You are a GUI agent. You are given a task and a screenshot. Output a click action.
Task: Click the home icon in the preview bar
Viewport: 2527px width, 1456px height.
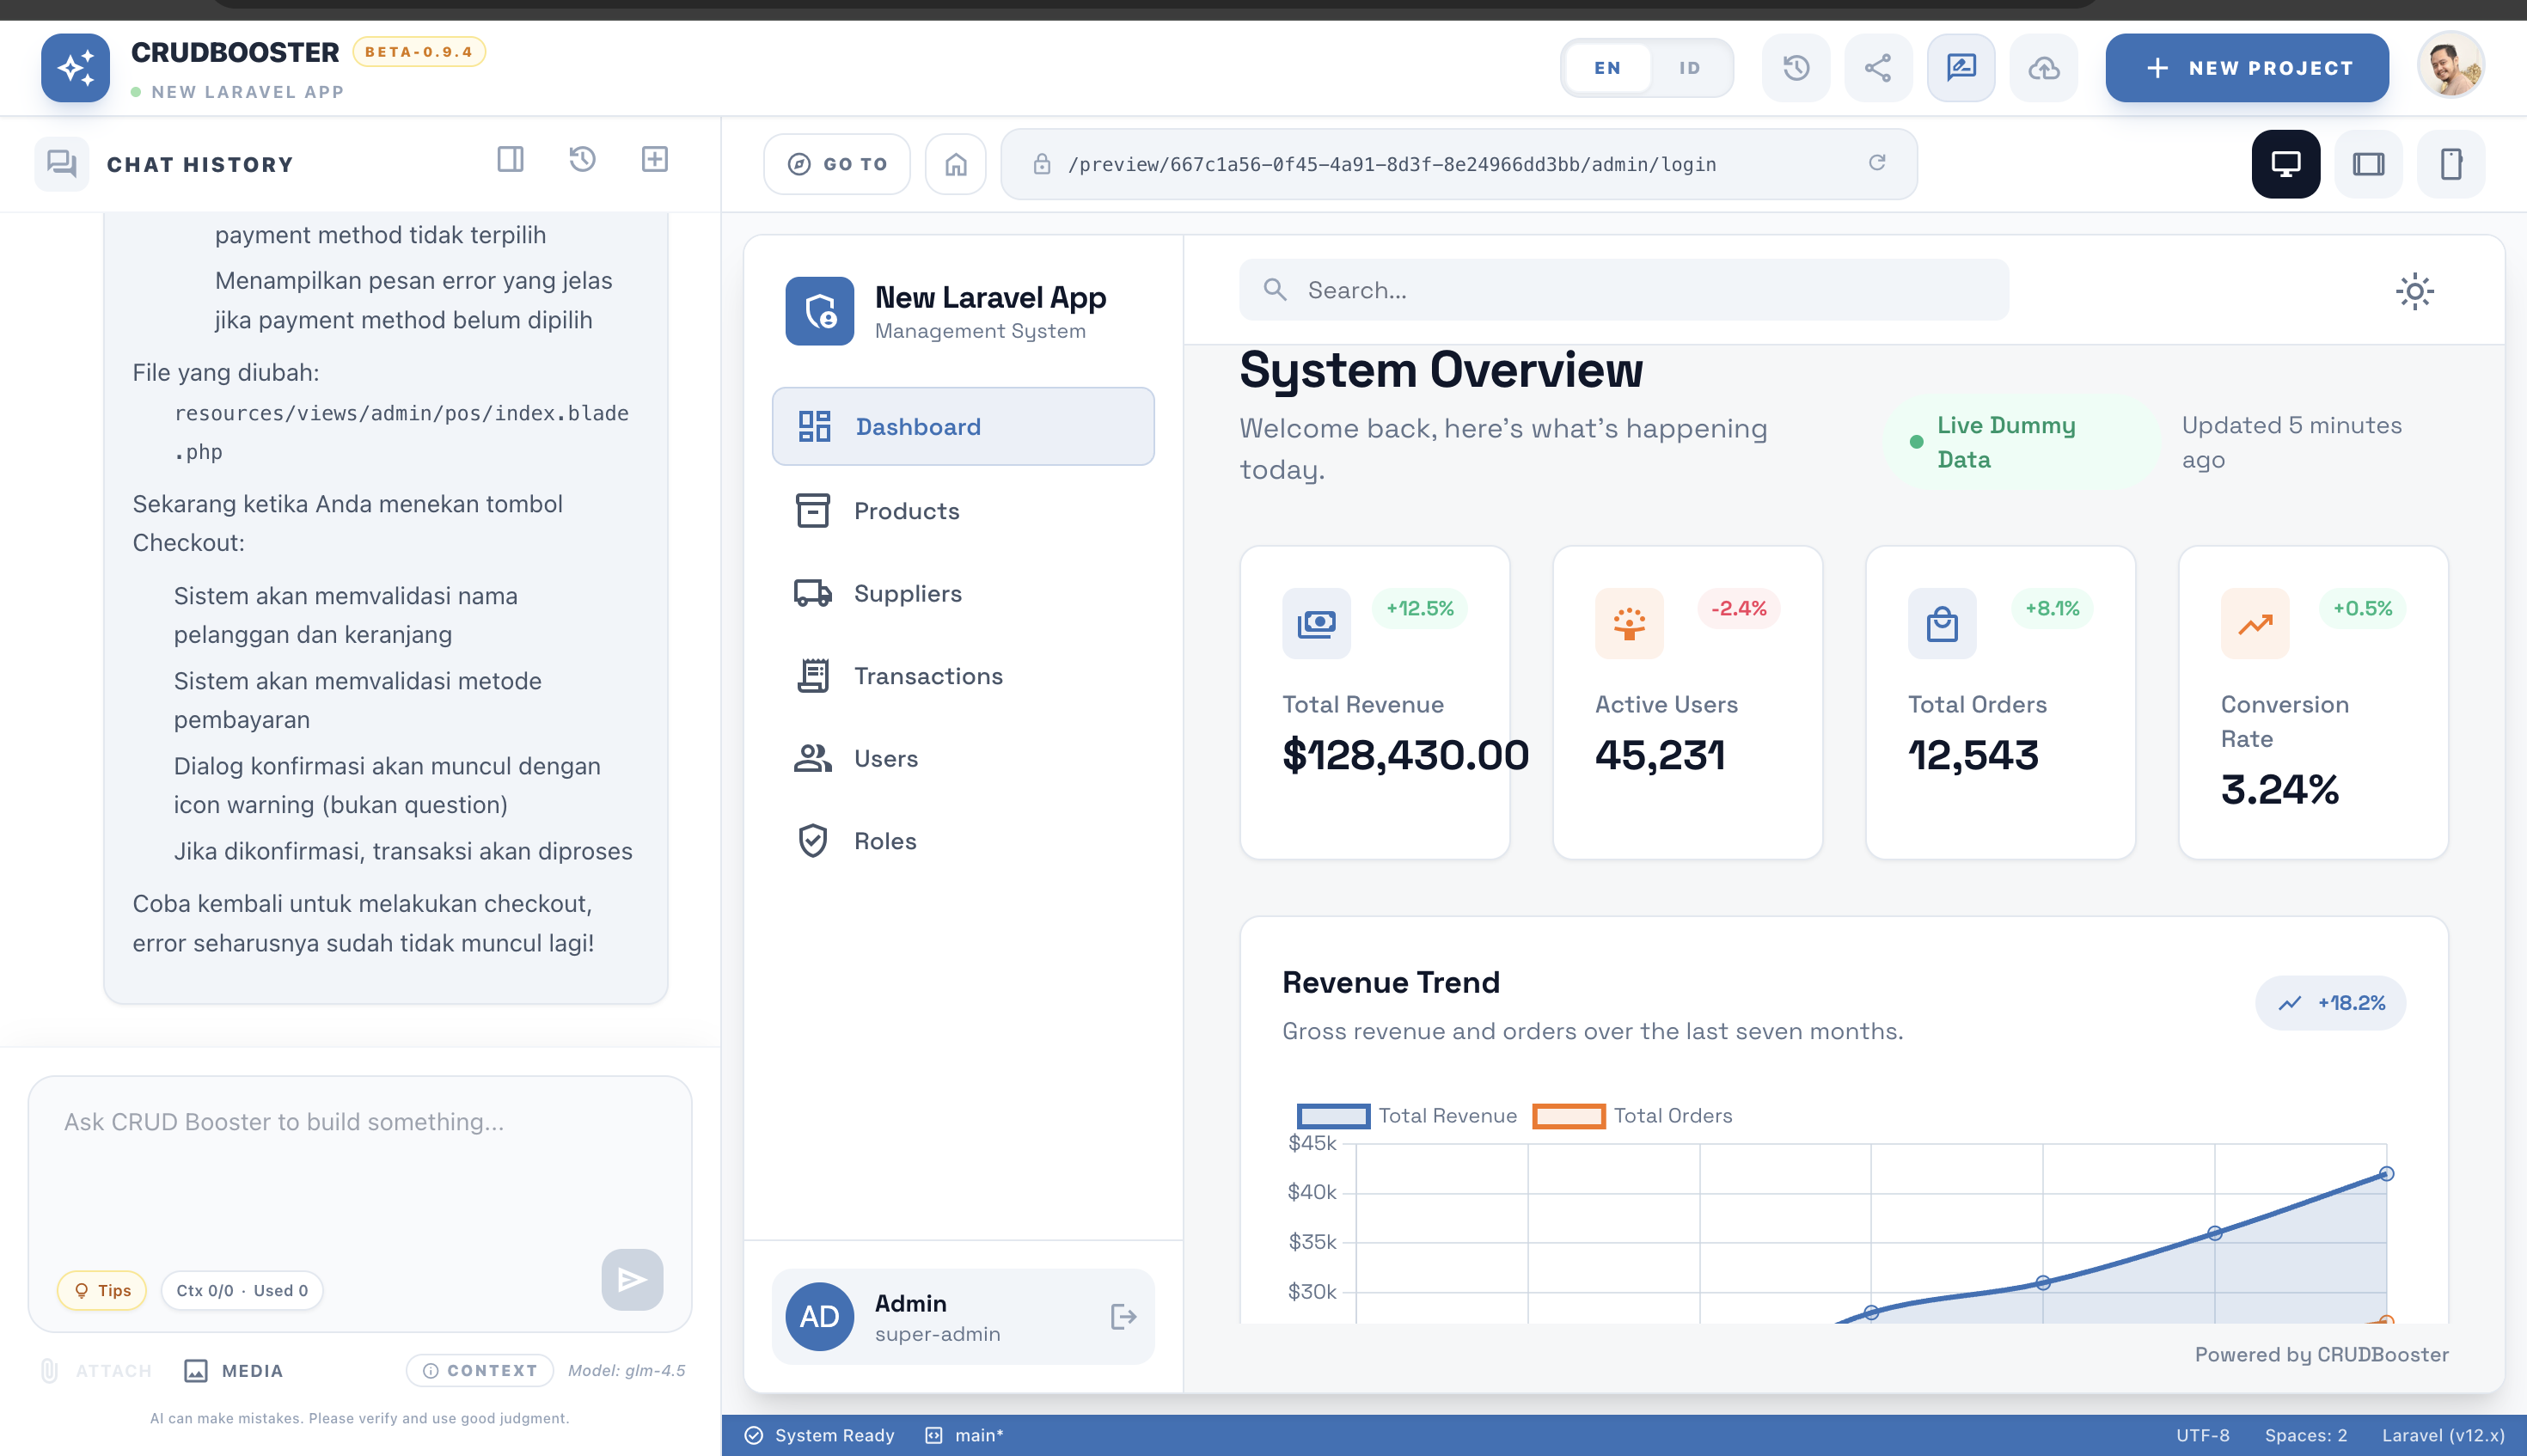[955, 163]
